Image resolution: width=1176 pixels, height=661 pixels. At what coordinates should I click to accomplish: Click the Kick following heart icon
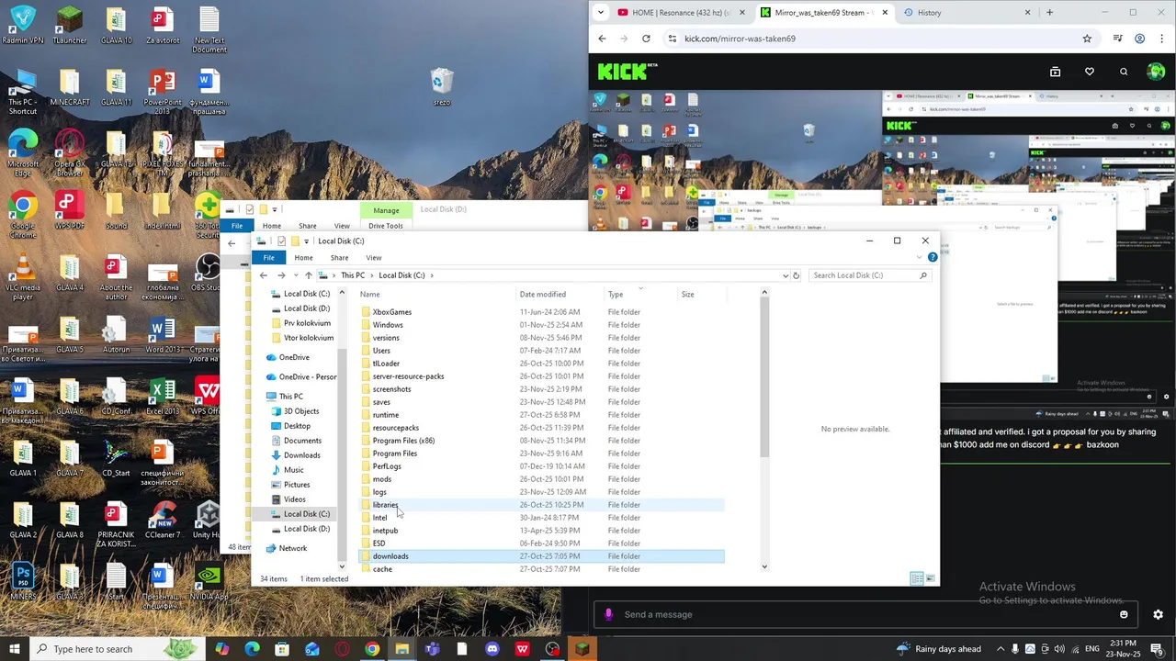(1090, 72)
